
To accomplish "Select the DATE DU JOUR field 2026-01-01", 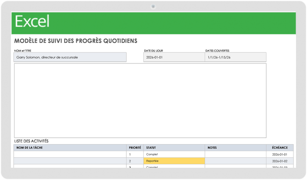I will click(174, 57).
